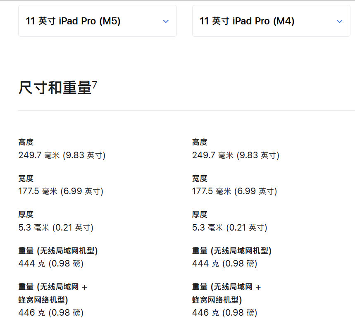
Task: Select the M4 重量 (无线局域网机型) label
Action: point(232,251)
